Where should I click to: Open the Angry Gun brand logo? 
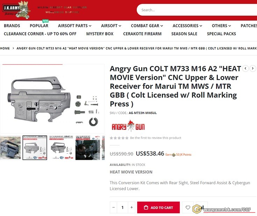(128, 126)
